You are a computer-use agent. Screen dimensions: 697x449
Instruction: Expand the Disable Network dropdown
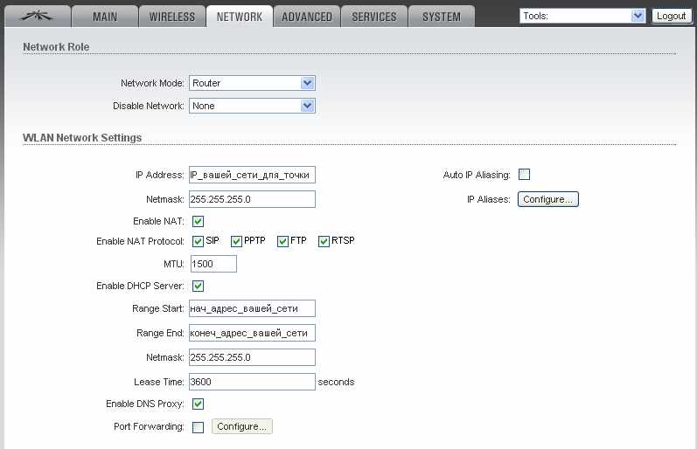(252, 106)
